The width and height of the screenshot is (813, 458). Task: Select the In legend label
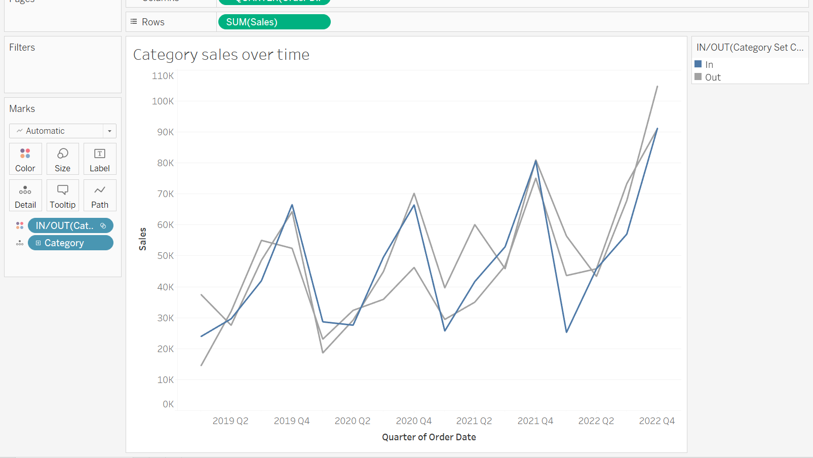709,64
